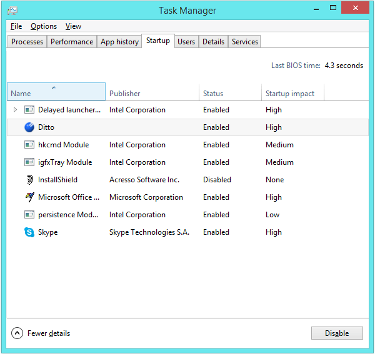The height and width of the screenshot is (354, 375).
Task: Select the Microsoft Office entry name
Action: (69, 197)
